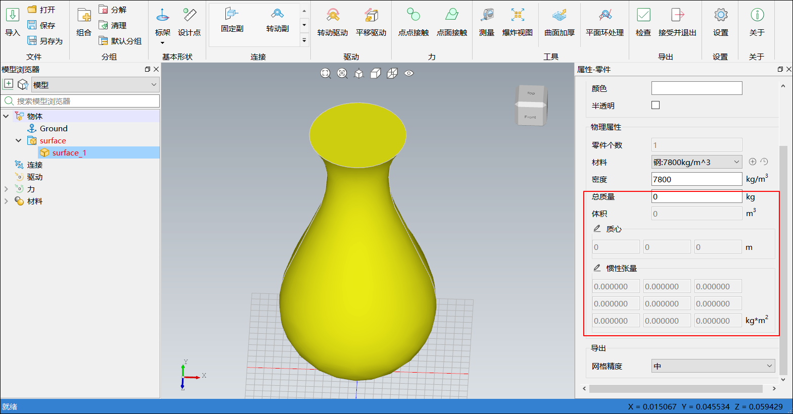Choose 另存为 save-as
793x414 pixels.
pos(45,41)
